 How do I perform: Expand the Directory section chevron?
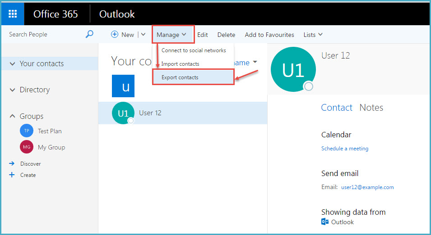[x=12, y=90]
